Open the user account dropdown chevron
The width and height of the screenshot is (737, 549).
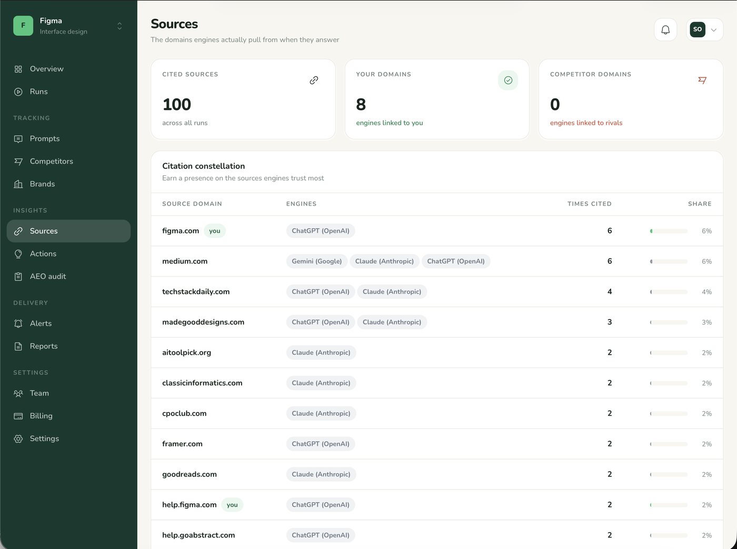(714, 30)
